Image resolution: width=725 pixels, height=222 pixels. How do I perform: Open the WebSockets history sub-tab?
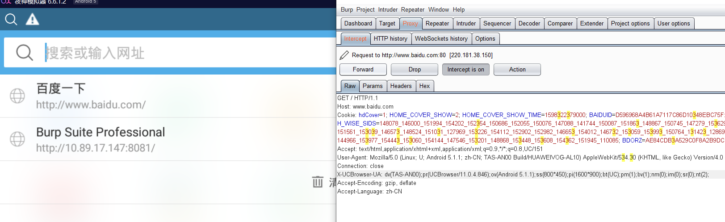pyautogui.click(x=441, y=39)
